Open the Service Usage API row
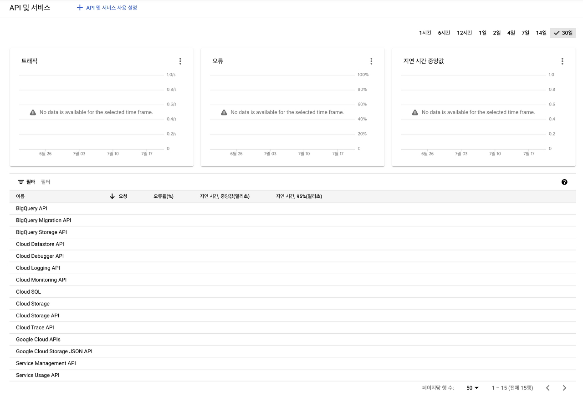Image resolution: width=583 pixels, height=401 pixels. 292,375
